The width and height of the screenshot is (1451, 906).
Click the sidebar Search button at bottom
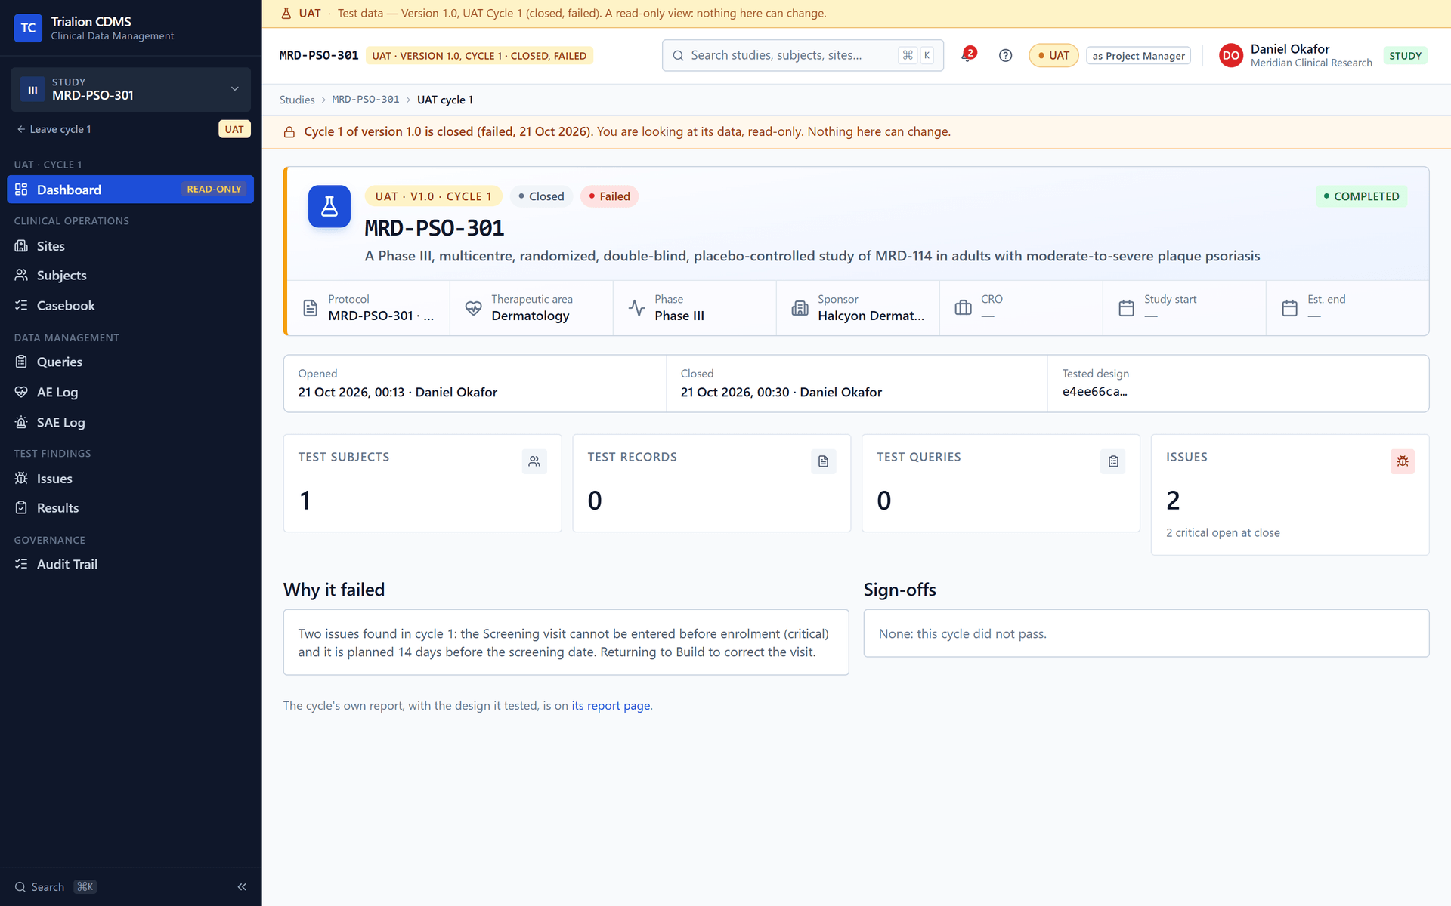(x=55, y=887)
